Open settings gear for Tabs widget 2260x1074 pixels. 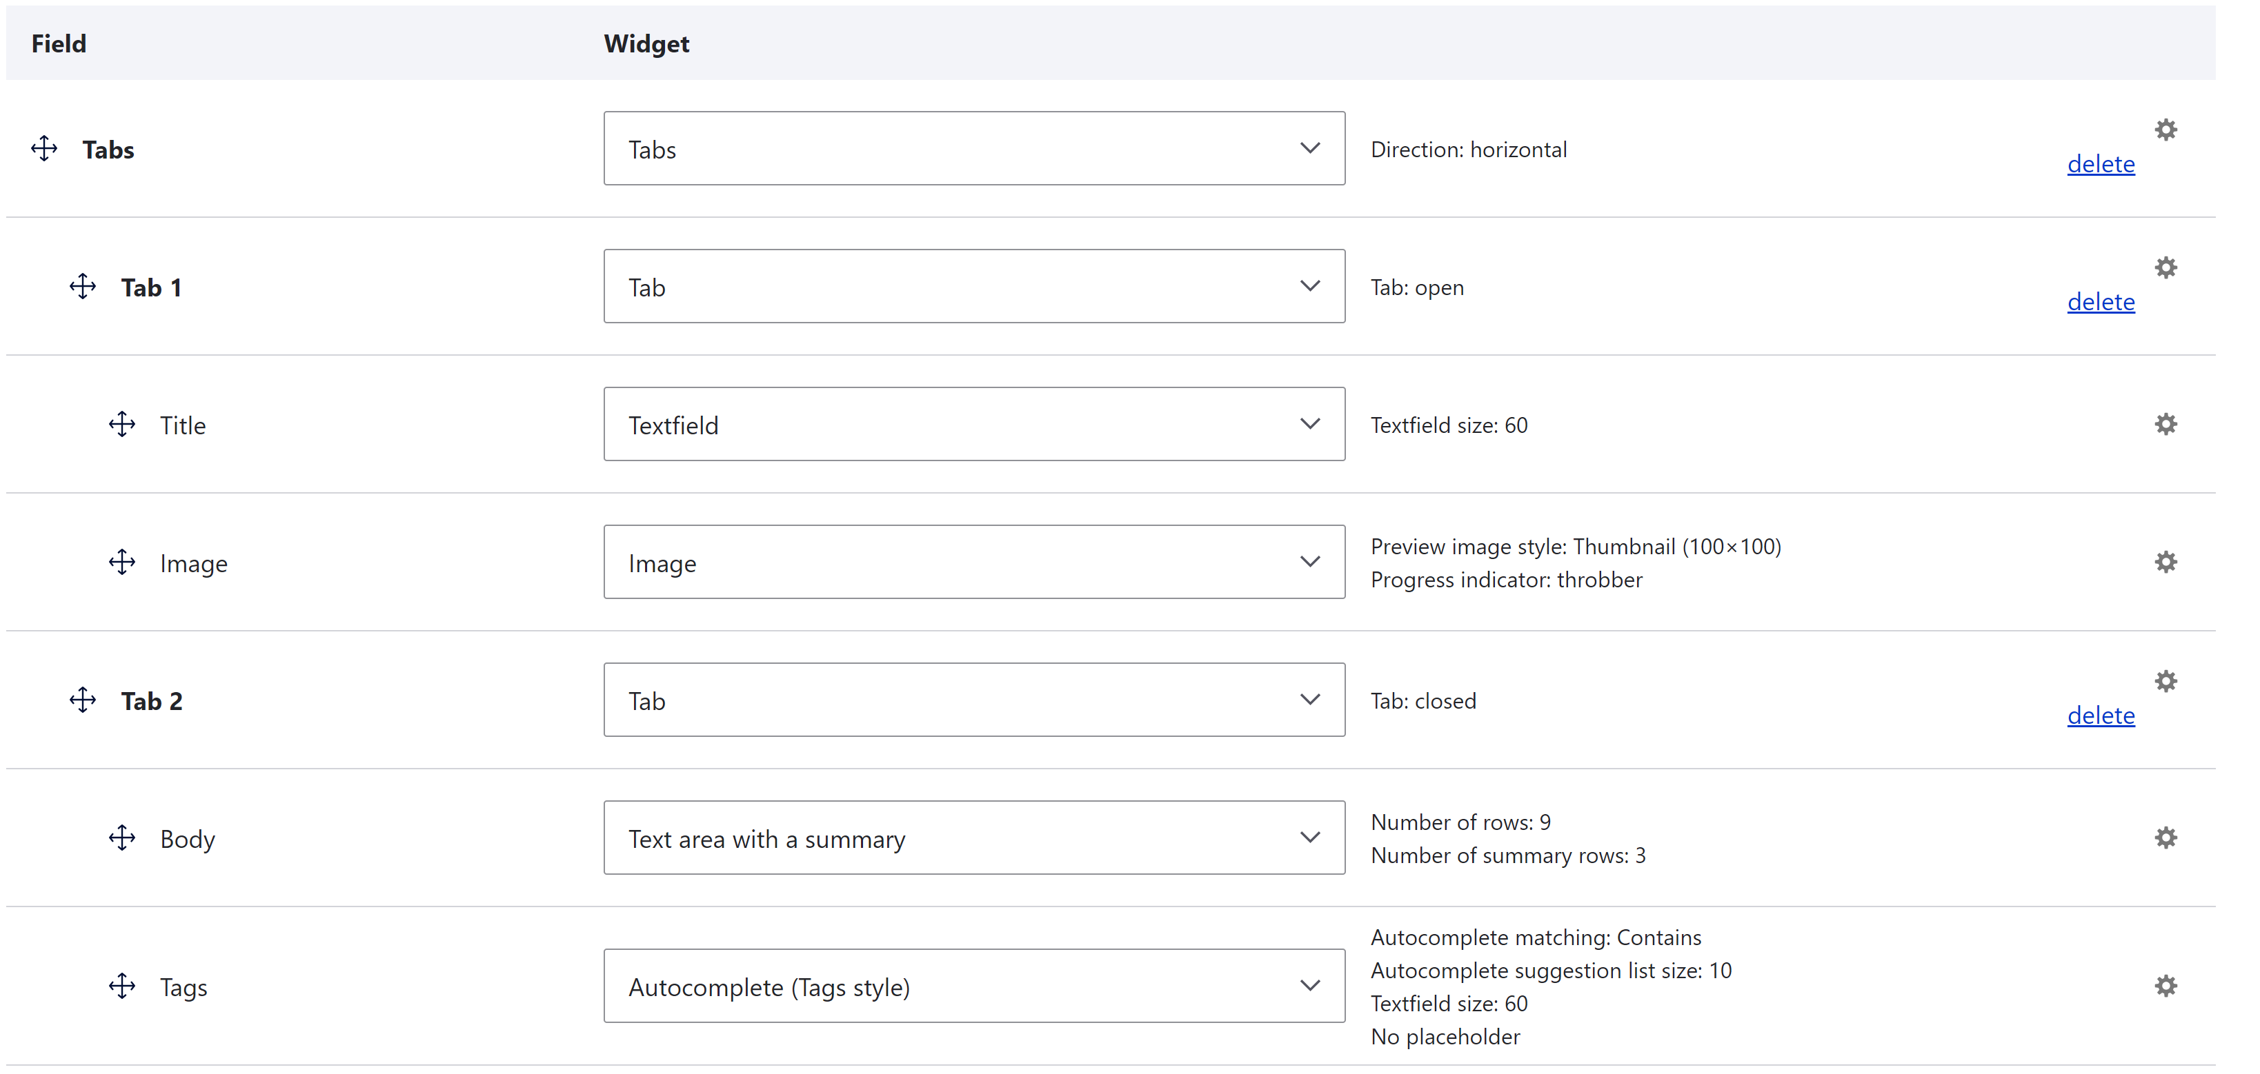point(2166,129)
